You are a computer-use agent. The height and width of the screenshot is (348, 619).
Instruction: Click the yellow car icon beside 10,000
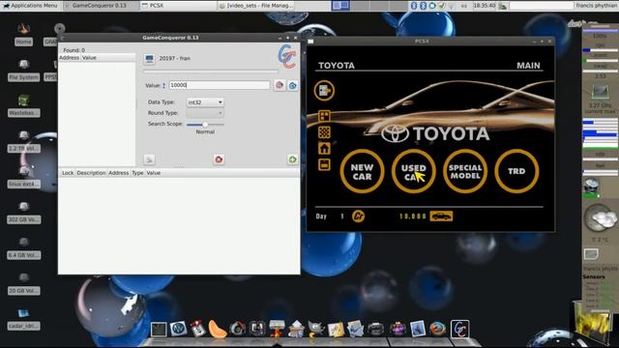[x=441, y=217]
